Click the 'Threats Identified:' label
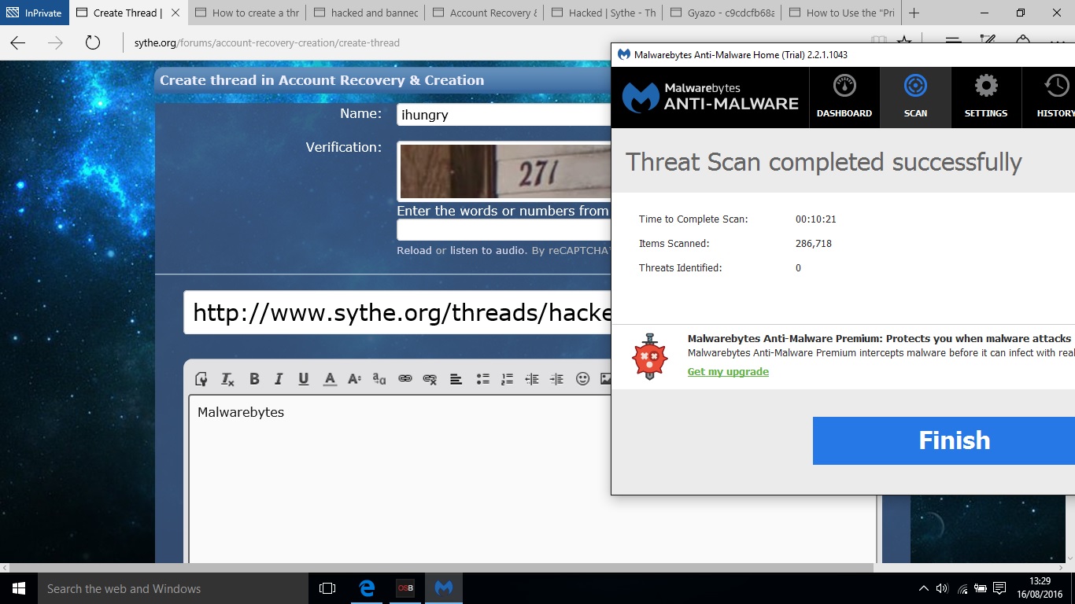 pos(680,268)
